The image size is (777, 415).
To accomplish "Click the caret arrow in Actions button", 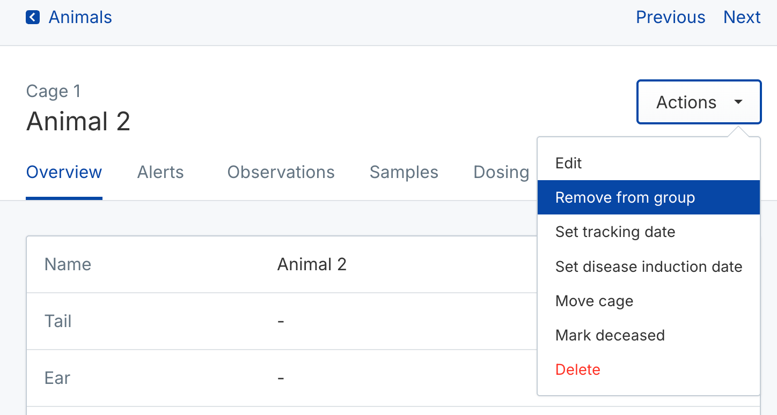I will pos(738,102).
